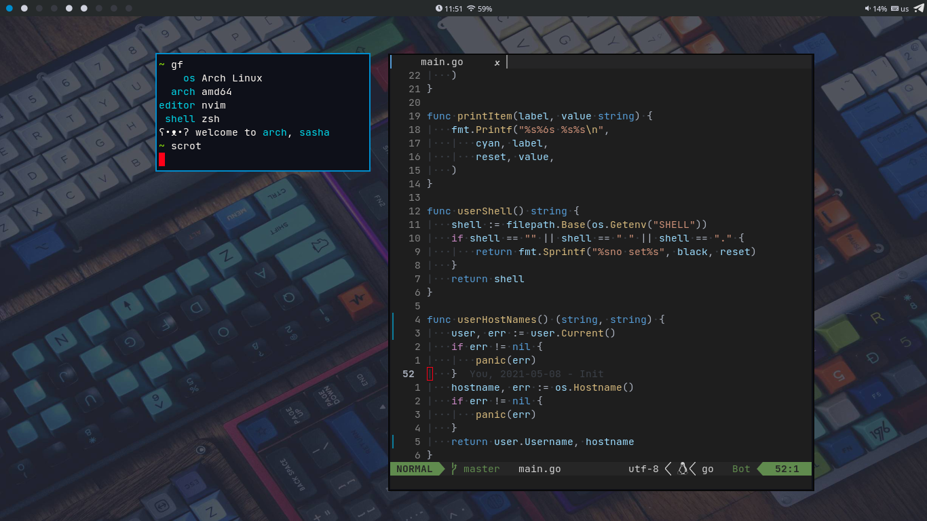The height and width of the screenshot is (521, 927).
Task: Switch to the first blue workspace dot
Action: tap(10, 8)
